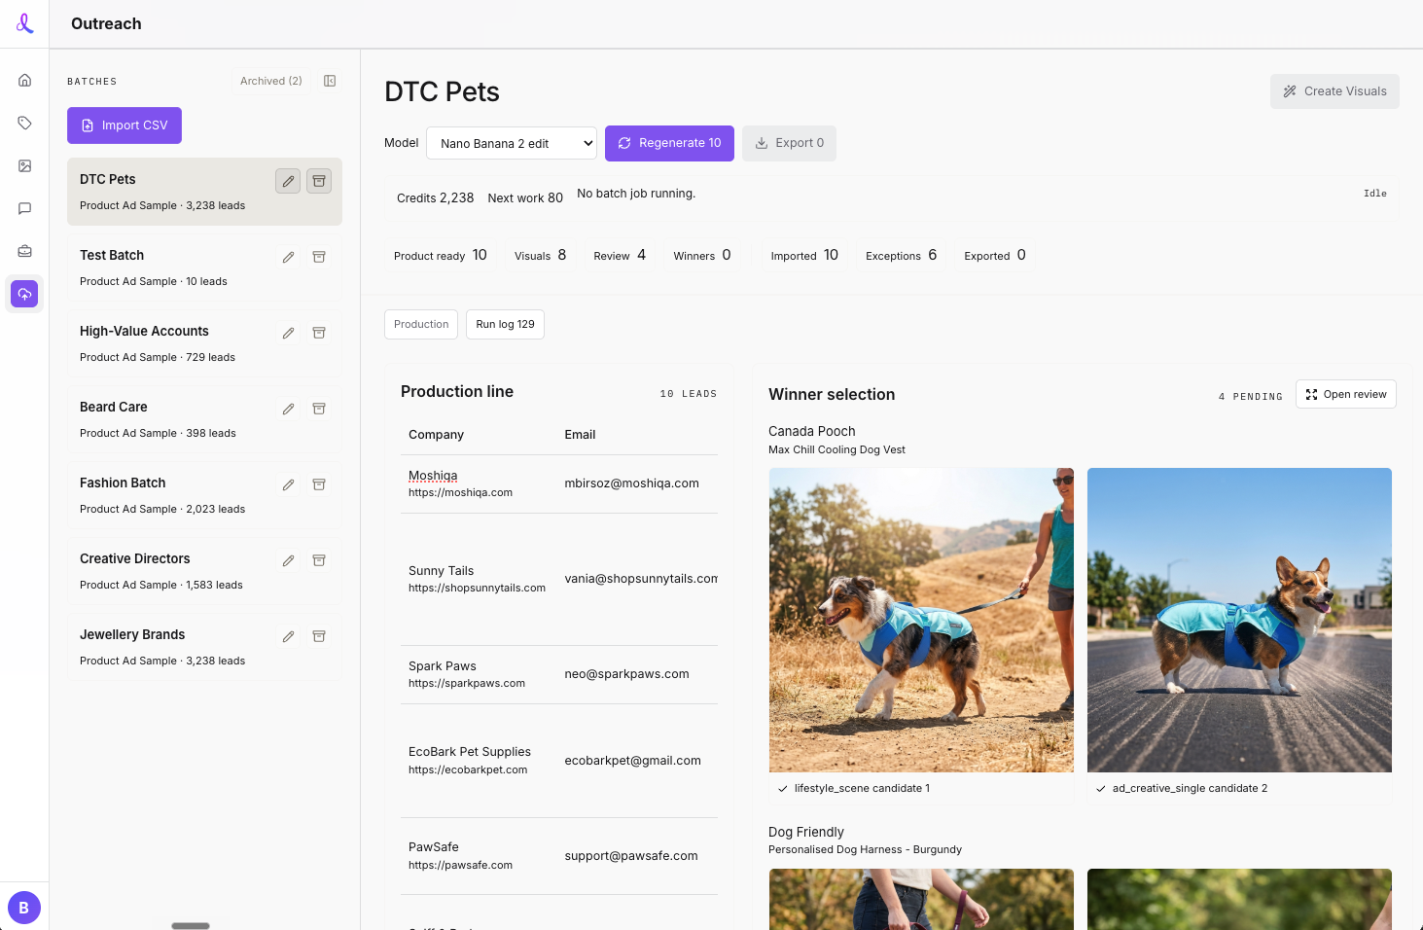Open the tag icon in sidebar
Image resolution: width=1423 pixels, height=930 pixels.
(24, 123)
